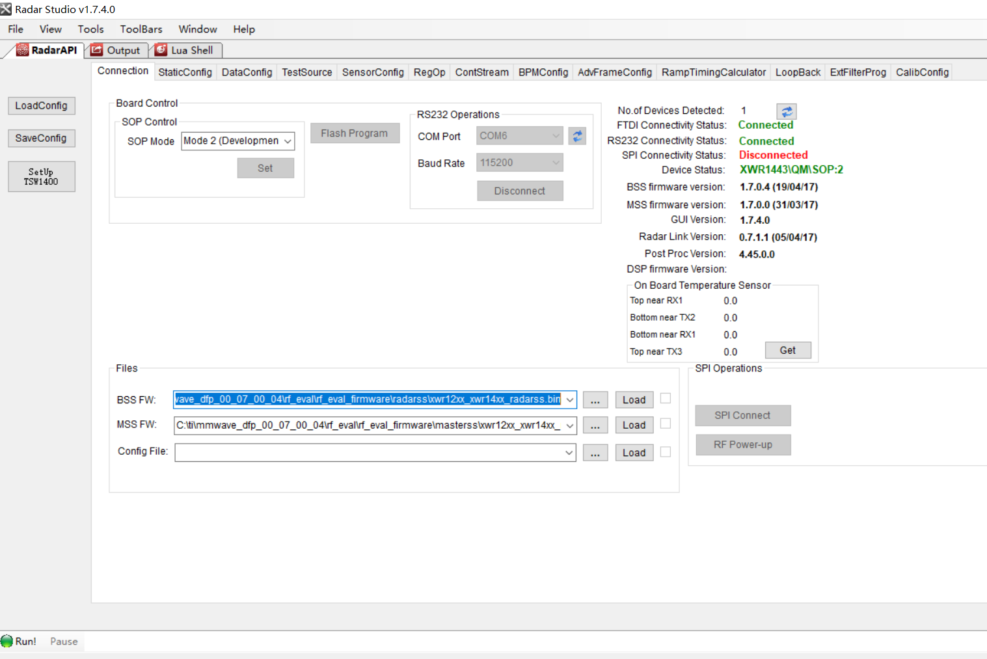Load the BSS firmware
The width and height of the screenshot is (987, 659).
click(x=634, y=400)
